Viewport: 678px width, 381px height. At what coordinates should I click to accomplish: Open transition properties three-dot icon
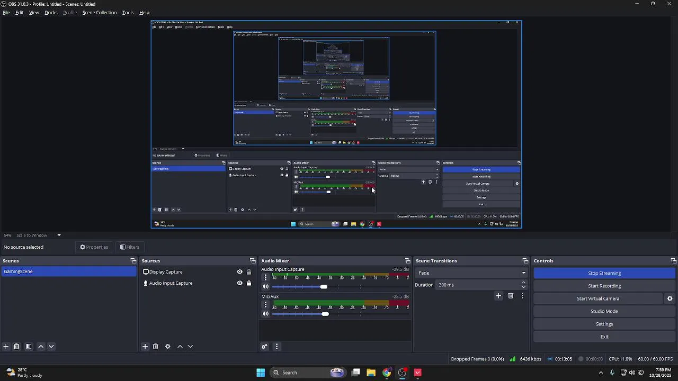pos(522,296)
